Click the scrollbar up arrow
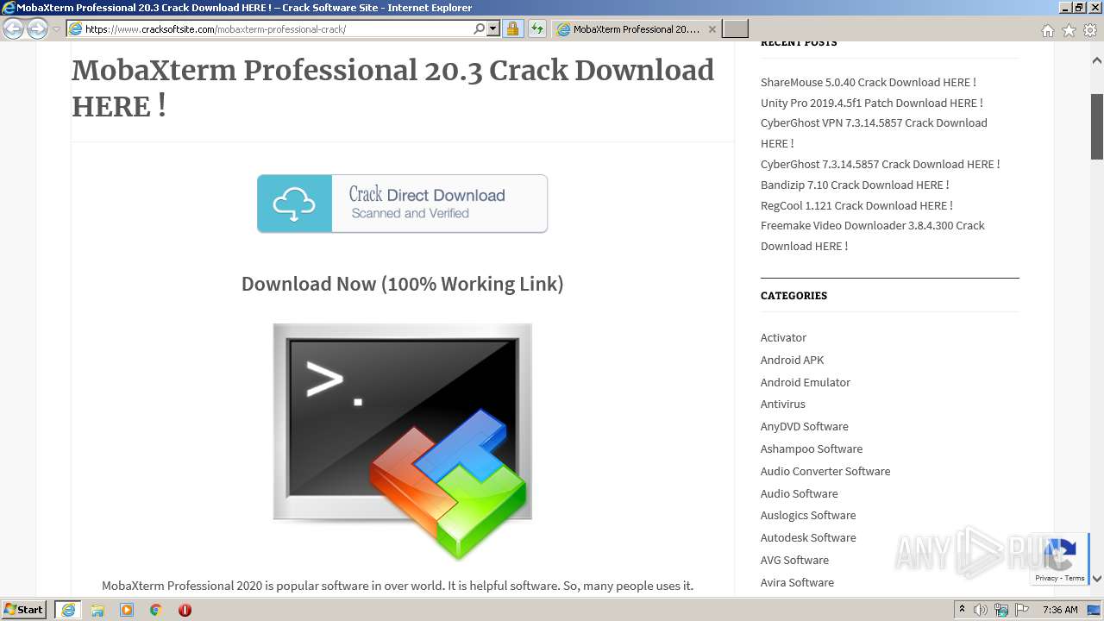The width and height of the screenshot is (1104, 621). tap(1097, 60)
